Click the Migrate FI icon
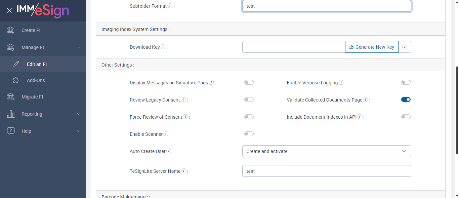Image resolution: width=459 pixels, height=198 pixels. (x=11, y=97)
